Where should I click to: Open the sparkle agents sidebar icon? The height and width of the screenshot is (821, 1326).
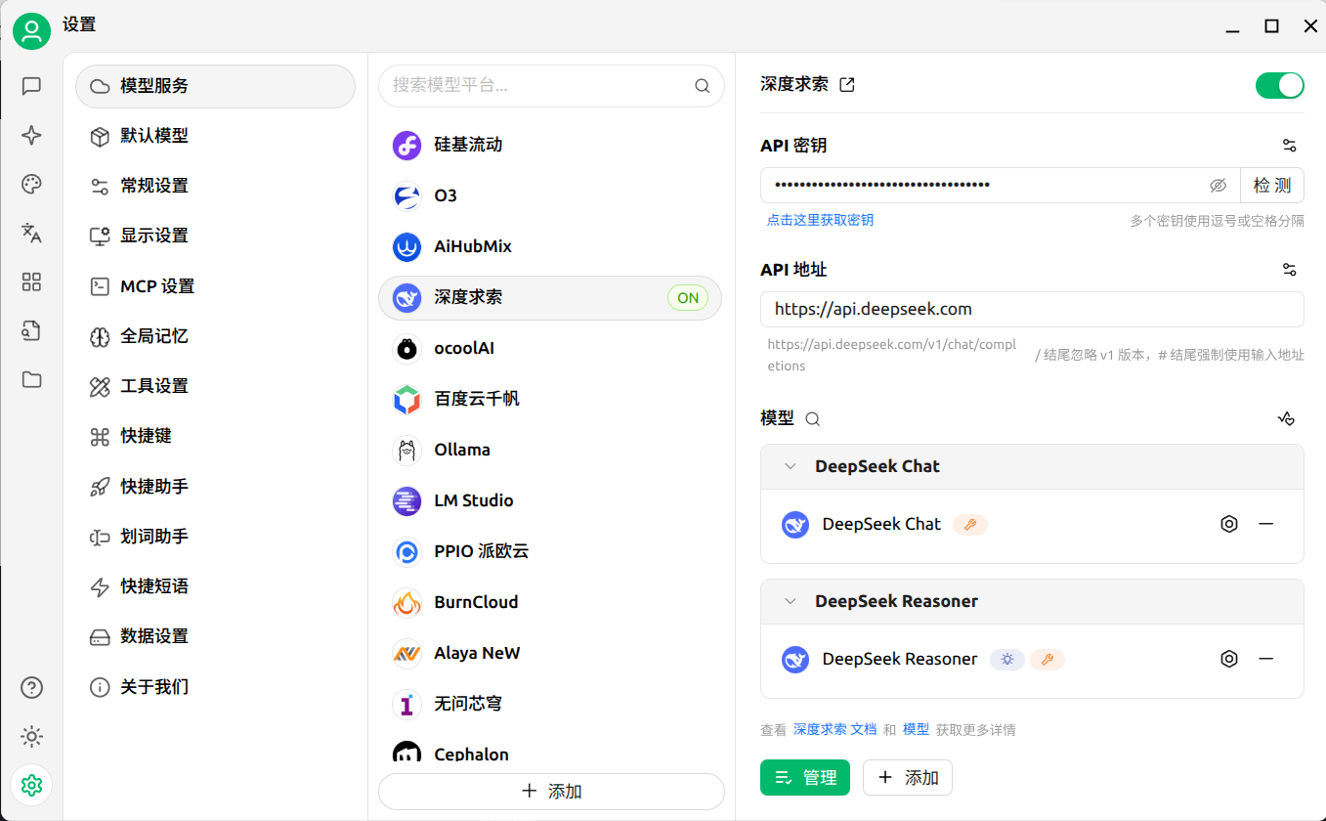coord(31,136)
